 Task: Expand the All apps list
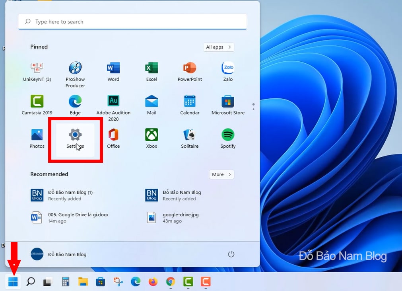(218, 47)
